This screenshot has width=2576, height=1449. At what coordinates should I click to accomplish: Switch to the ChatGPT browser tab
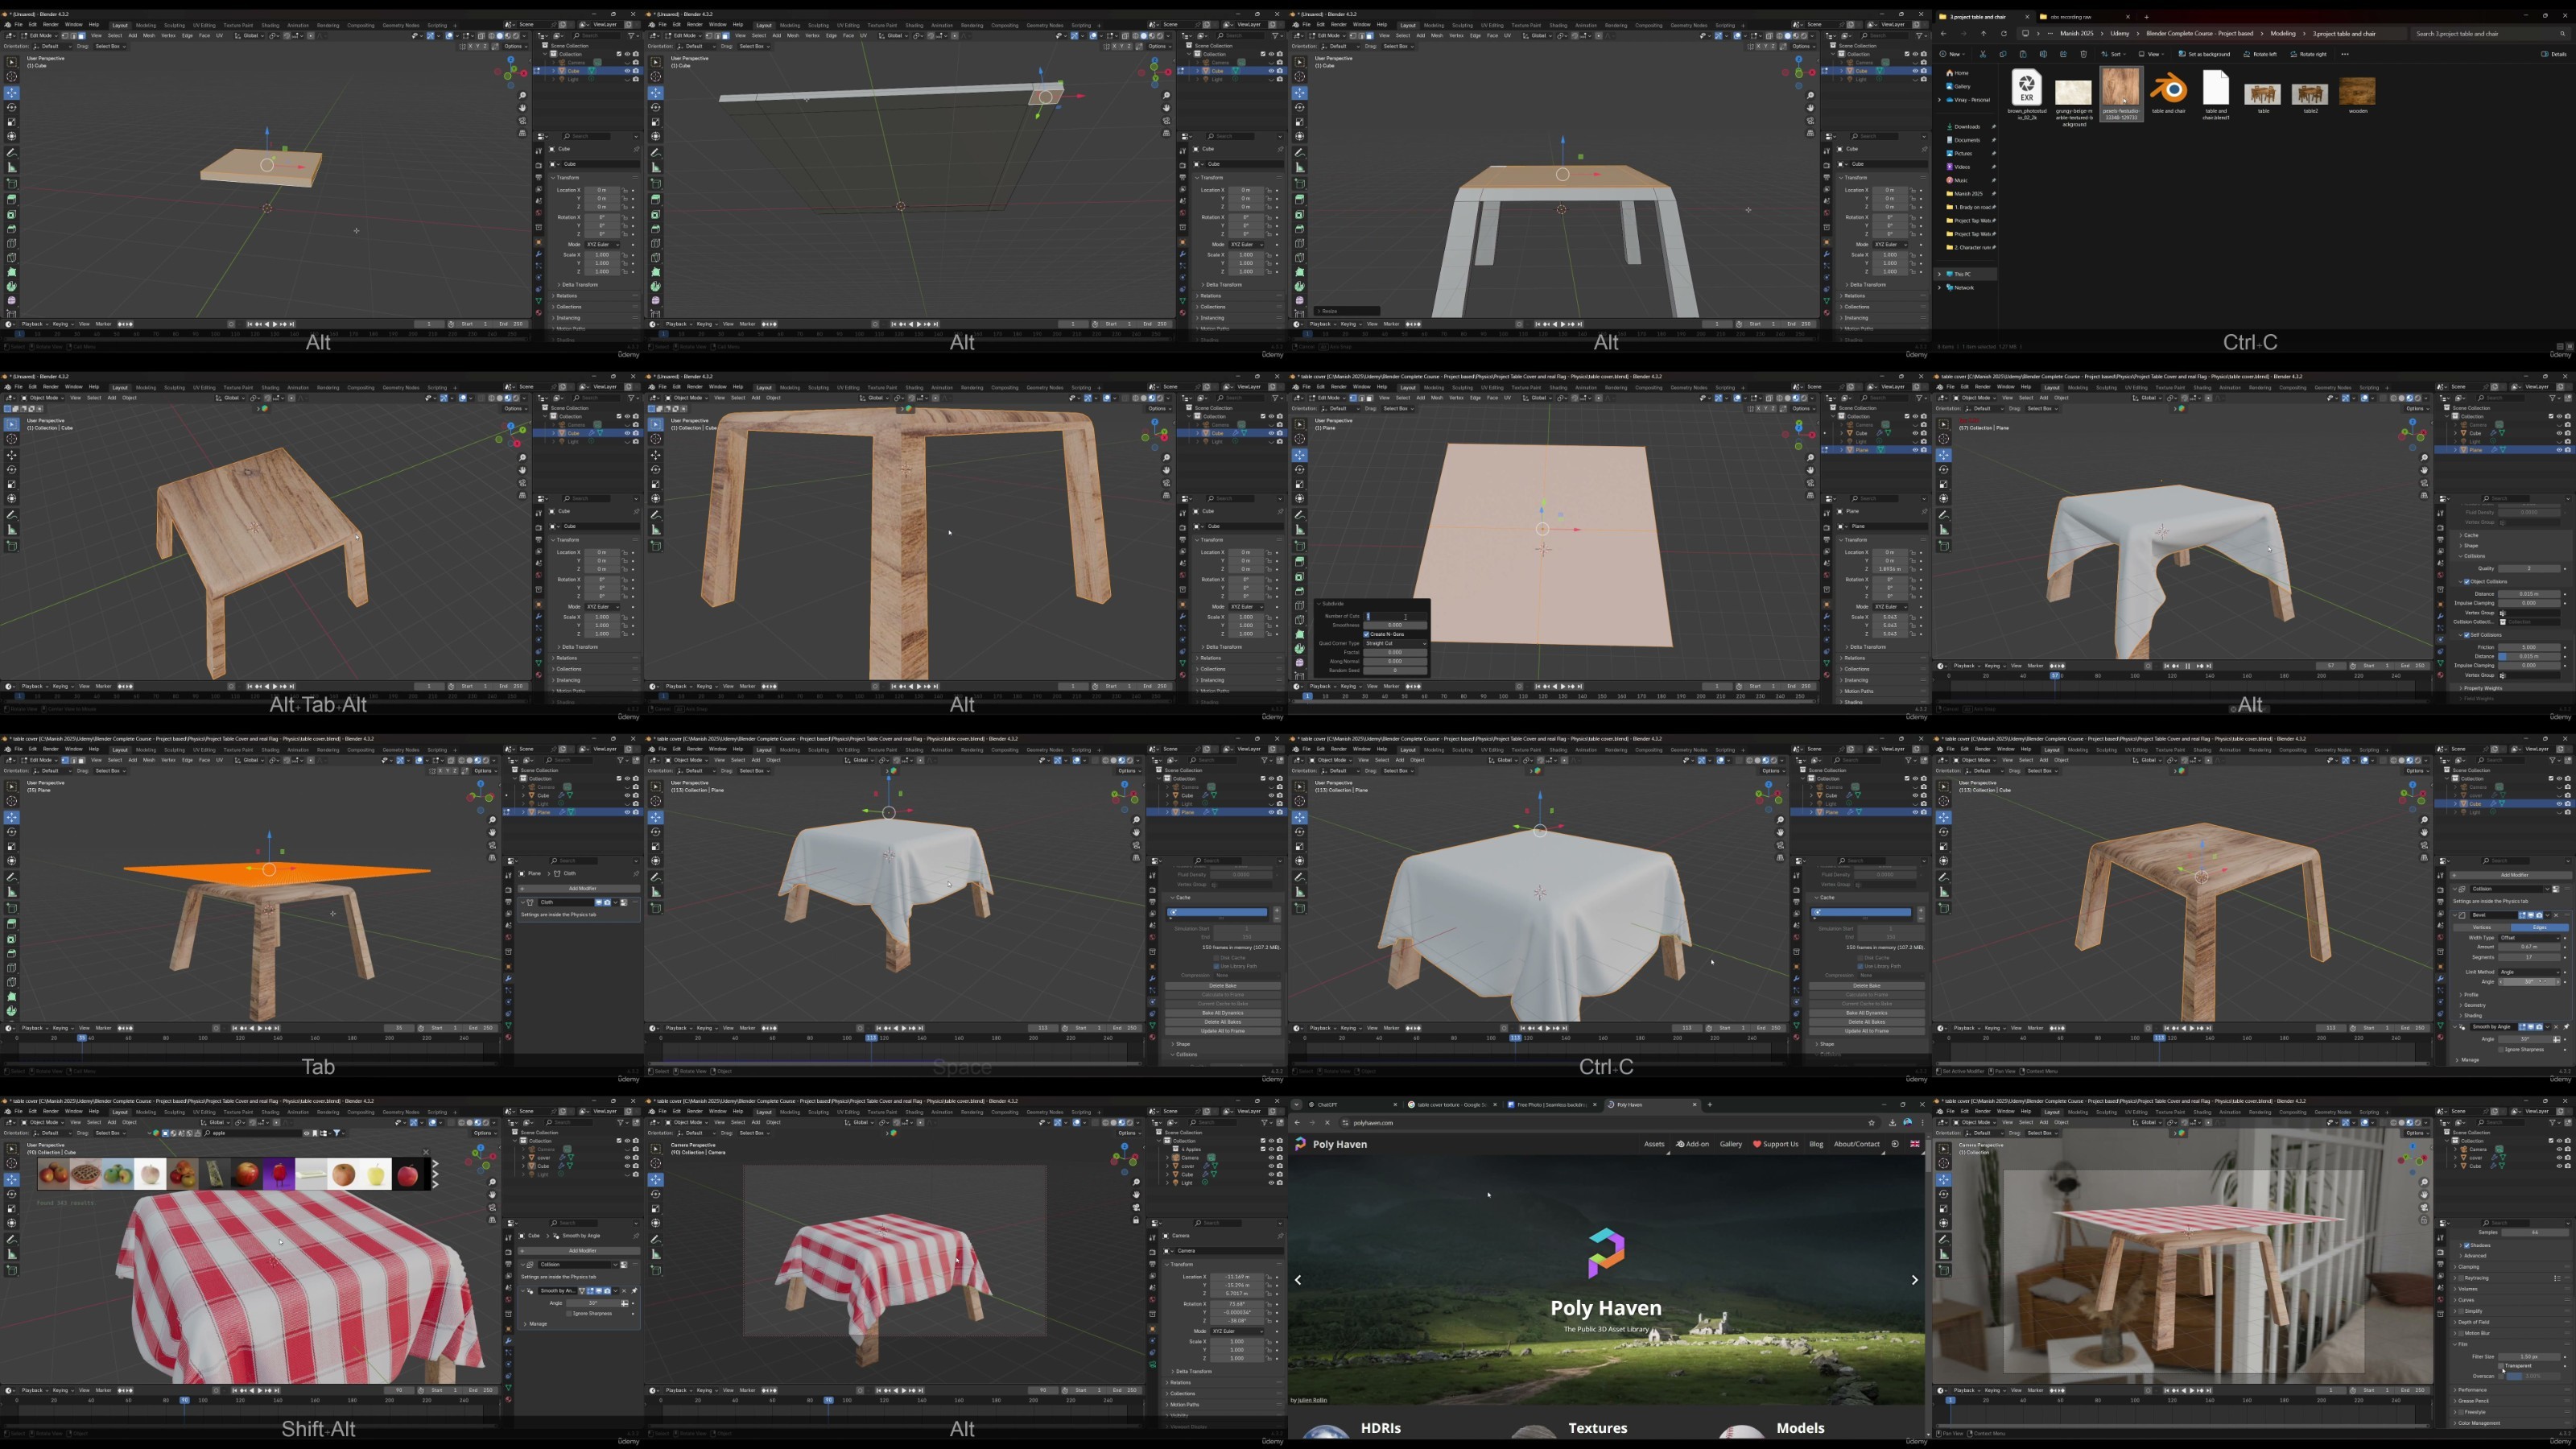click(x=1327, y=1105)
